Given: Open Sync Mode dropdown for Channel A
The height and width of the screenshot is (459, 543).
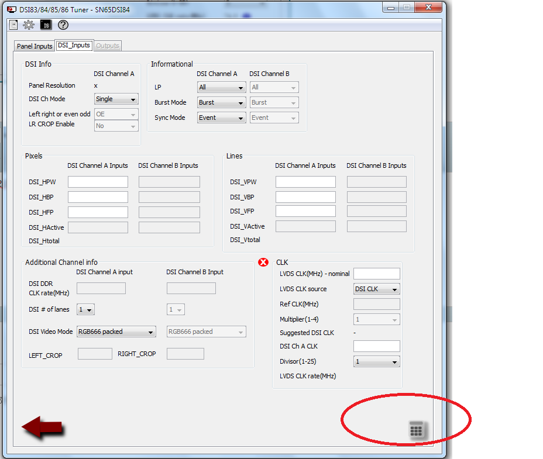Looking at the screenshot, I should [222, 118].
